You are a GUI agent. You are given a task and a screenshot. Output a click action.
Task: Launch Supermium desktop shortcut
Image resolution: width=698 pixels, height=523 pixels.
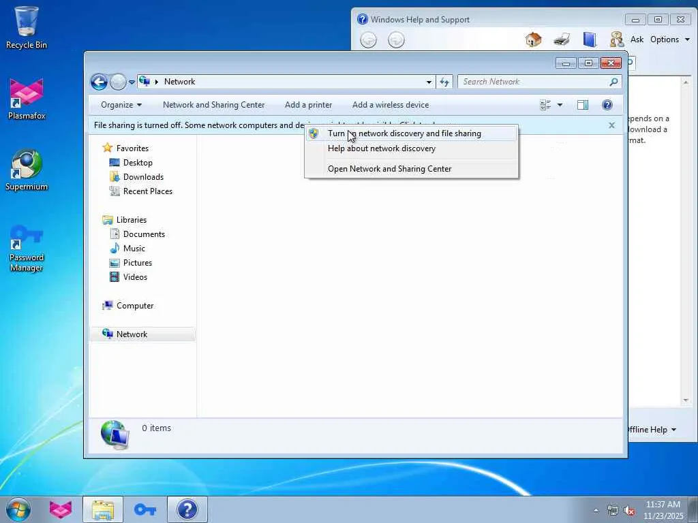(27, 170)
